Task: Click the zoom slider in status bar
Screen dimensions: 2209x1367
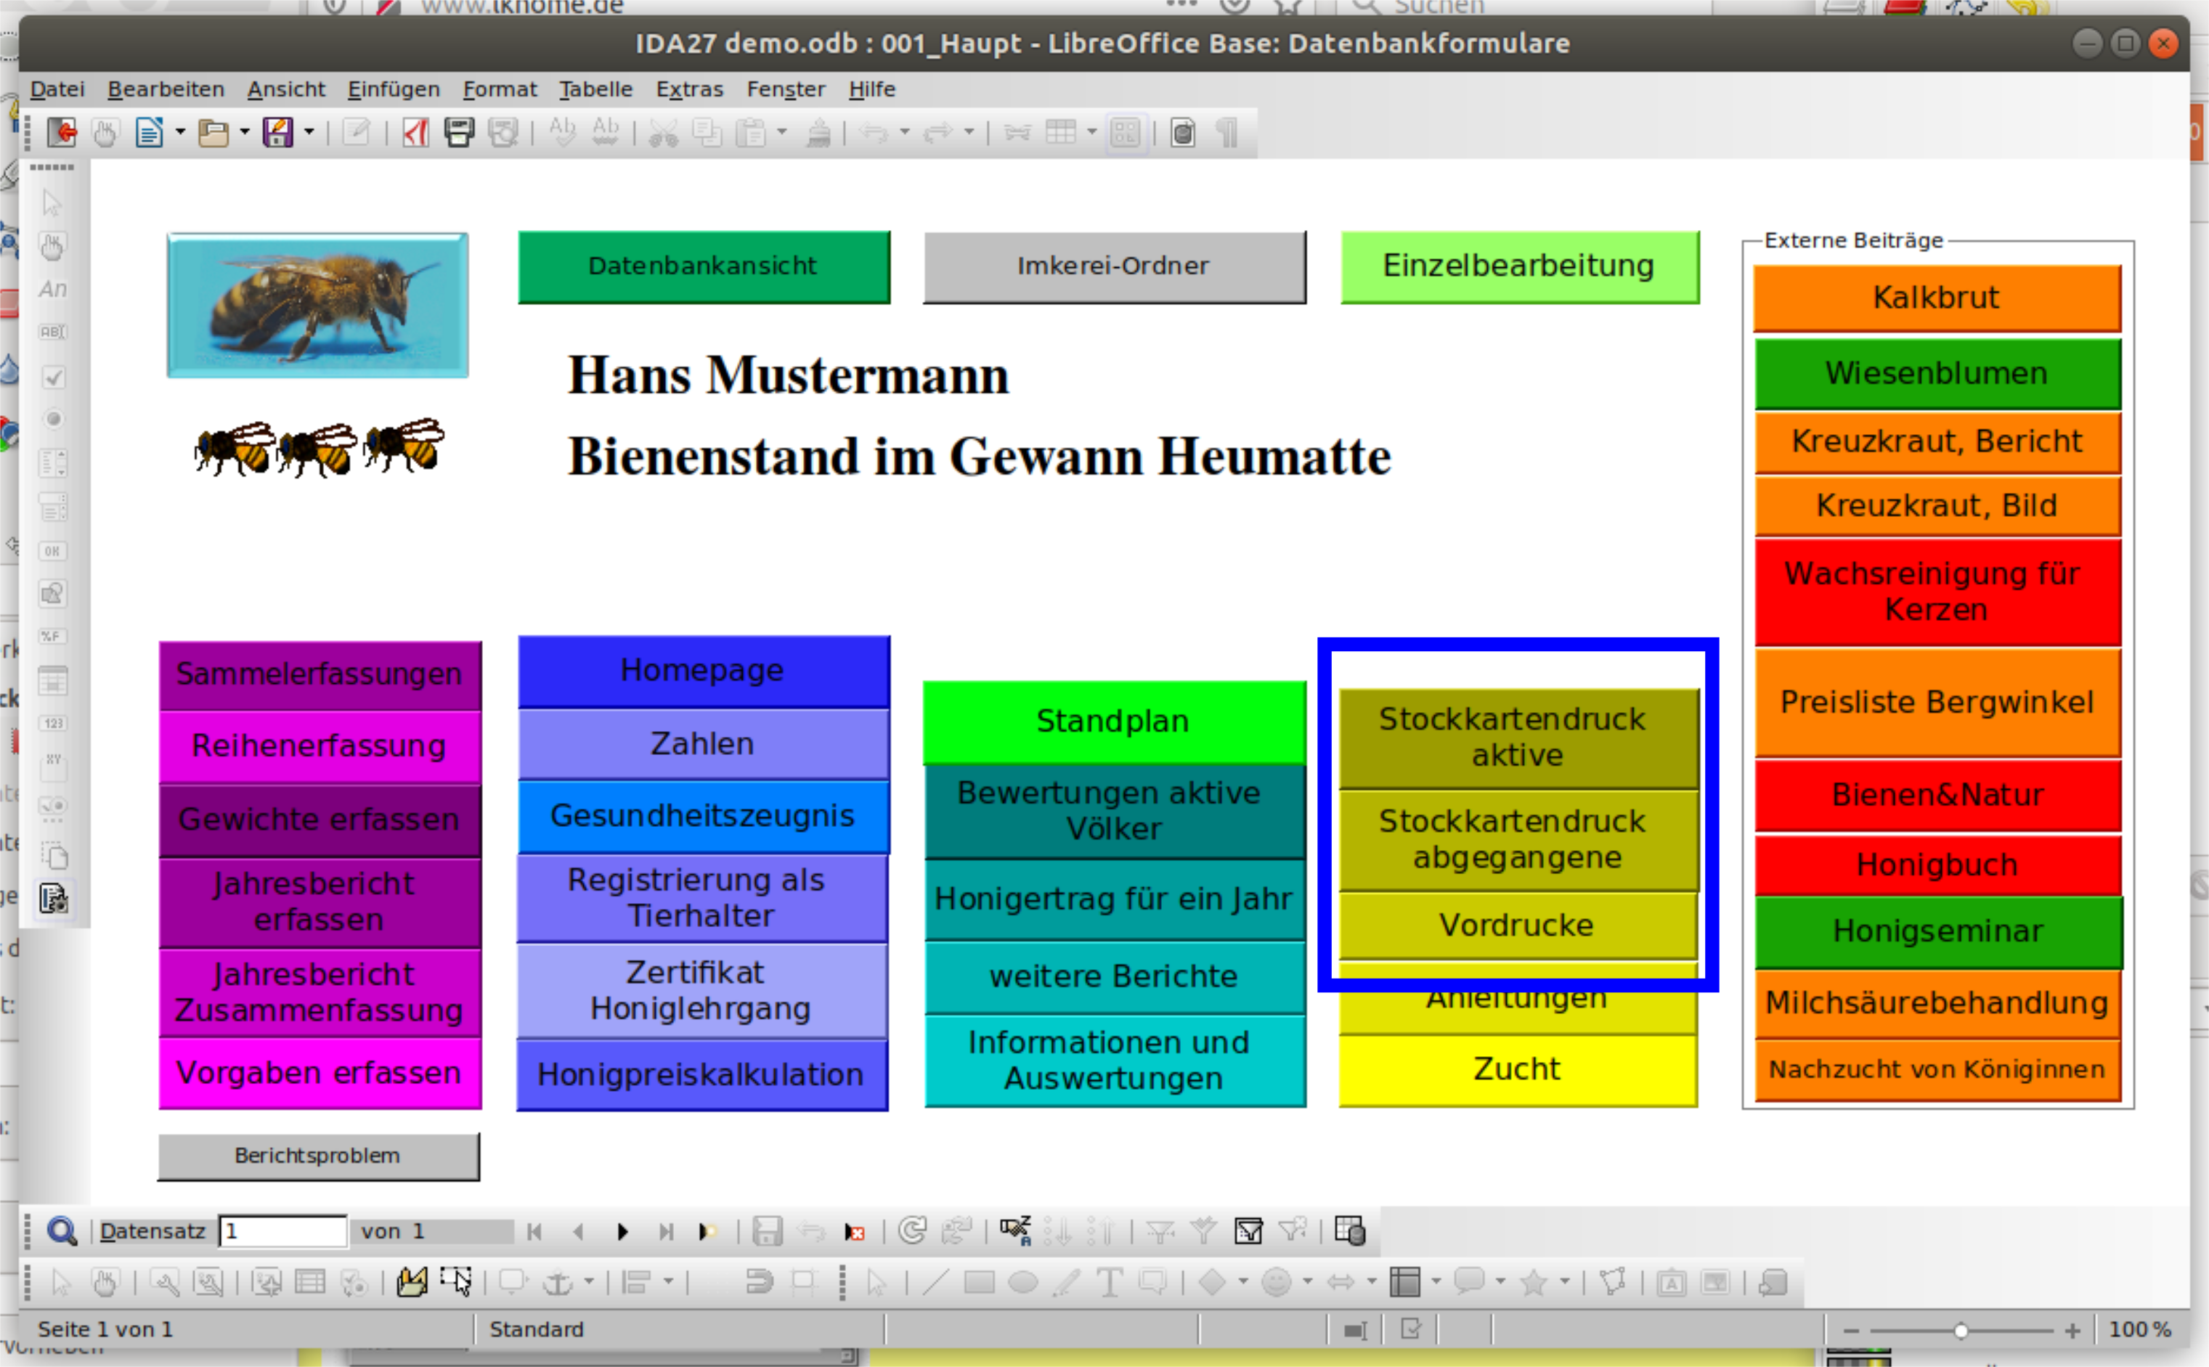Action: [x=1961, y=1330]
